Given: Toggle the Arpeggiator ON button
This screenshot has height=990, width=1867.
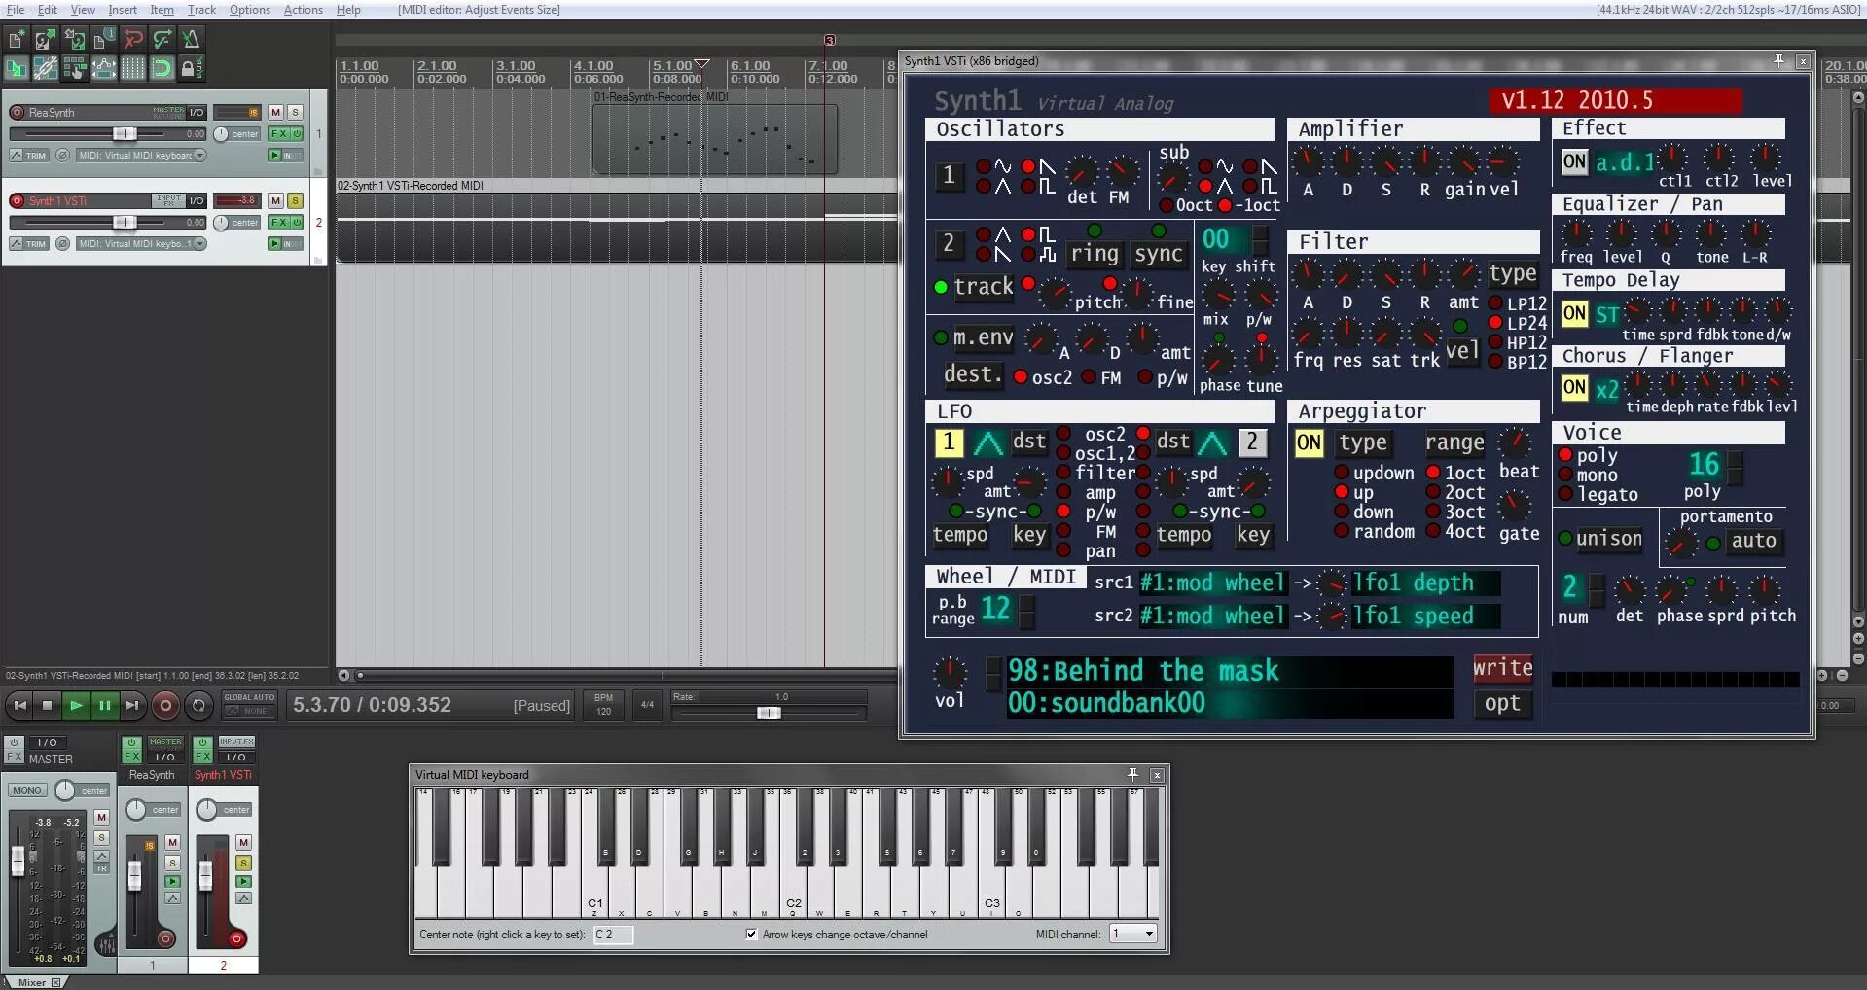Looking at the screenshot, I should point(1309,443).
